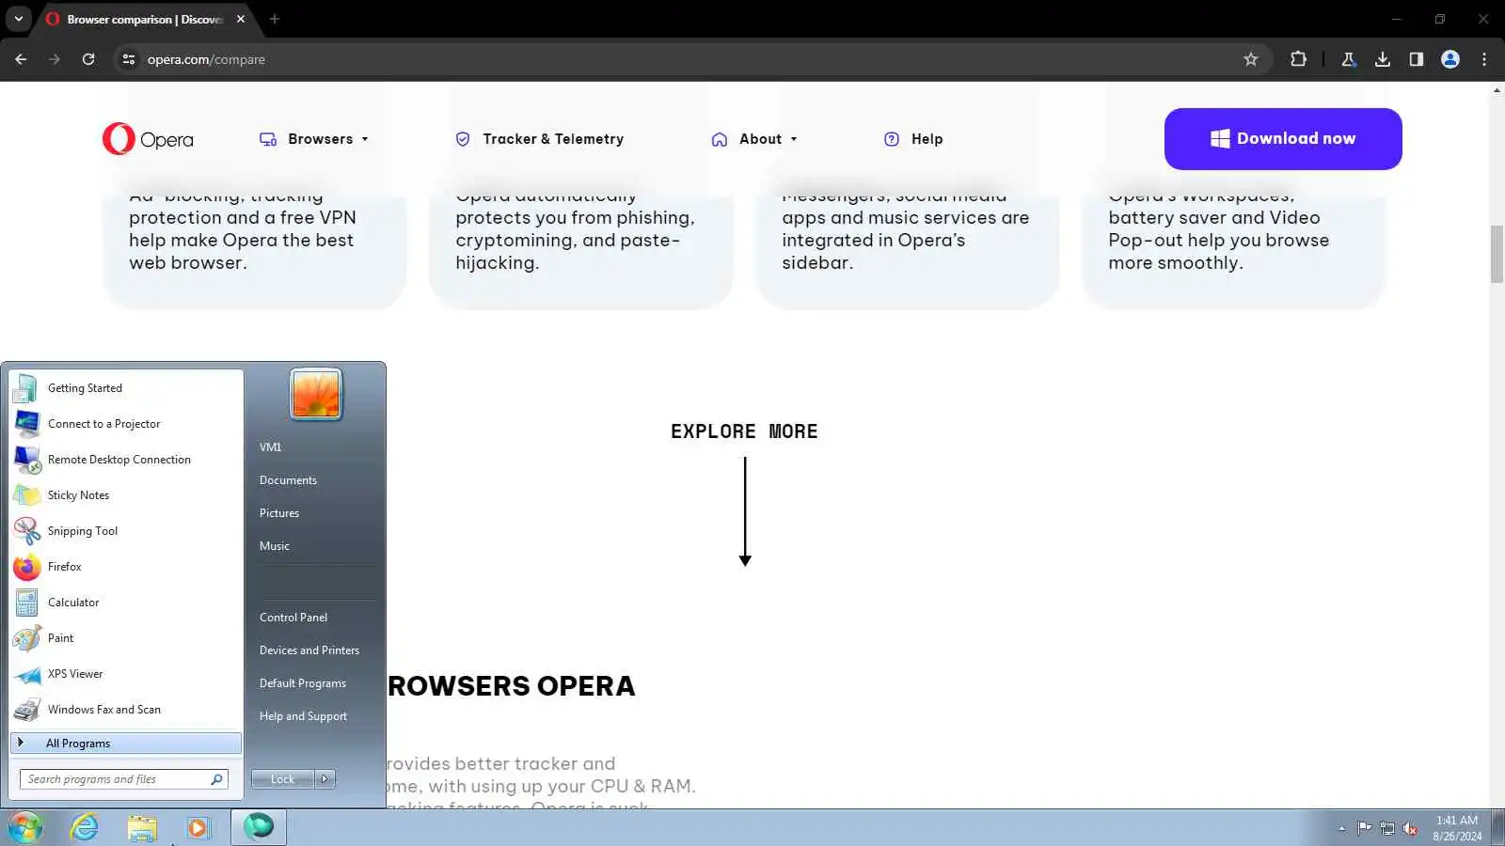Screen dimensions: 1505x846
Task: Open the Help link in navigation
Action: 913,139
